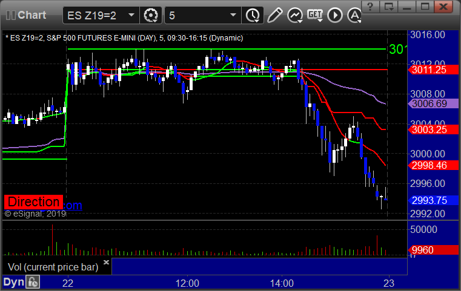Image resolution: width=461 pixels, height=291 pixels.
Task: Click the purple 3006.69 price marker
Action: 433,103
